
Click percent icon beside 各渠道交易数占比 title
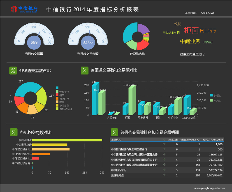point(13,71)
